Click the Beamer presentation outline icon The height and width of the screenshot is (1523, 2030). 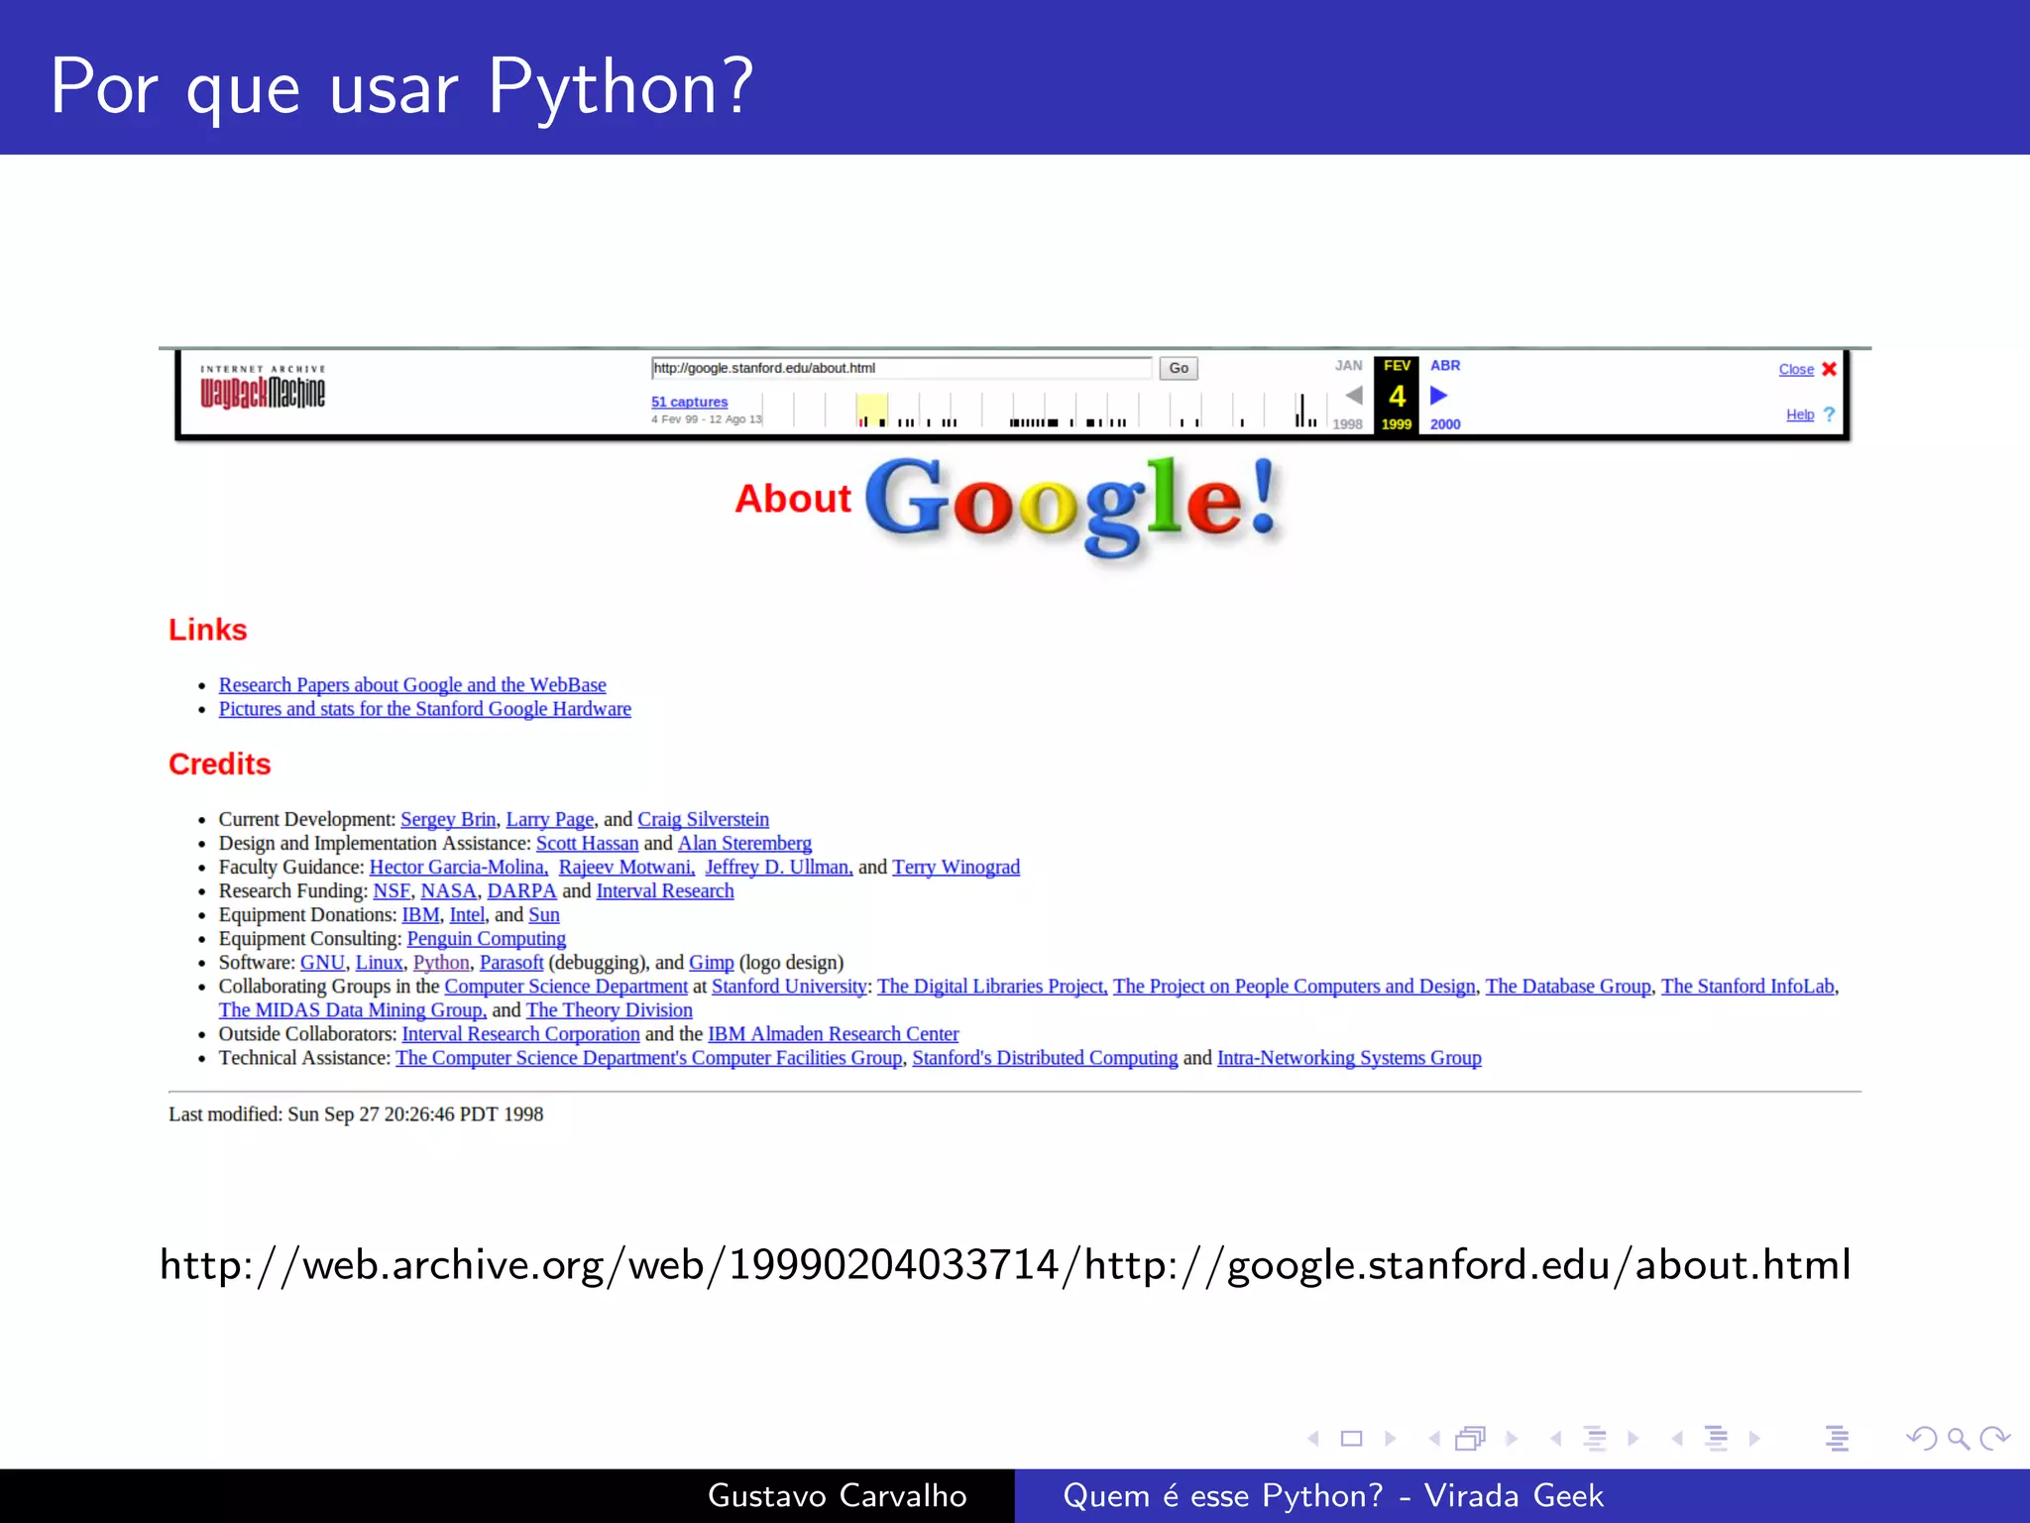1837,1439
